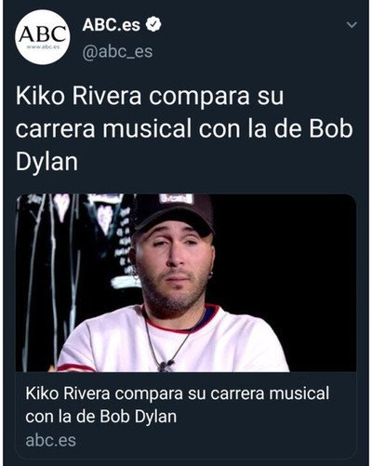Select the words "Kiko Rivera compara su" in tweet
372x466 pixels.
tap(150, 96)
